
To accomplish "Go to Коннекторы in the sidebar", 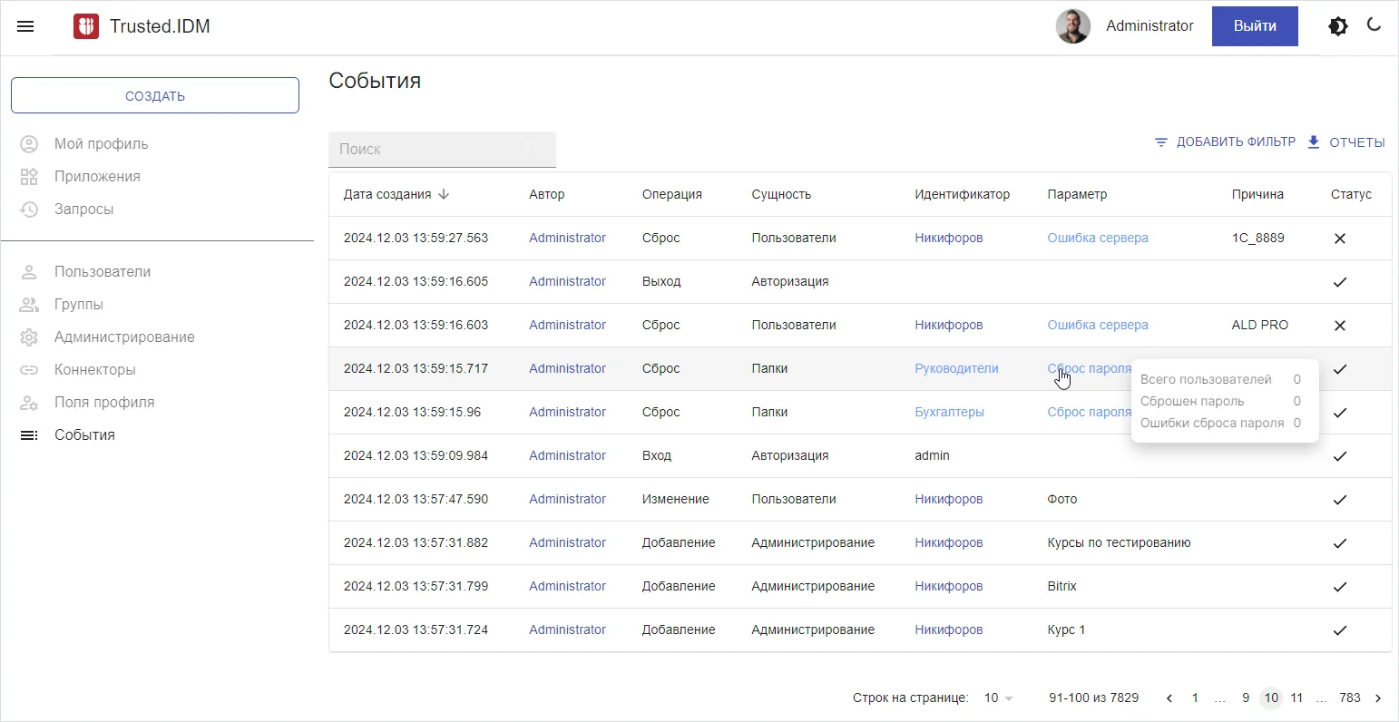I will [95, 370].
